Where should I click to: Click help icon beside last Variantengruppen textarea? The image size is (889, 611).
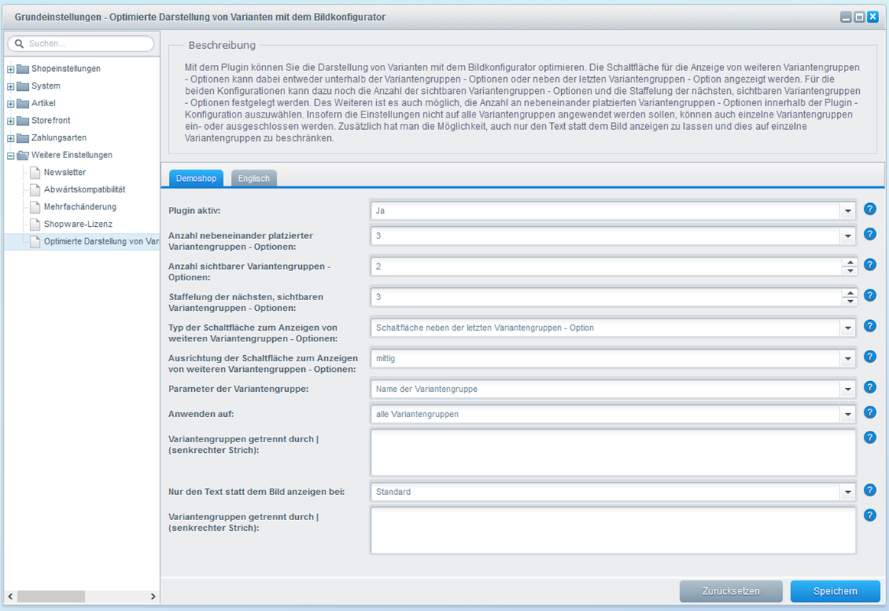[x=870, y=516]
